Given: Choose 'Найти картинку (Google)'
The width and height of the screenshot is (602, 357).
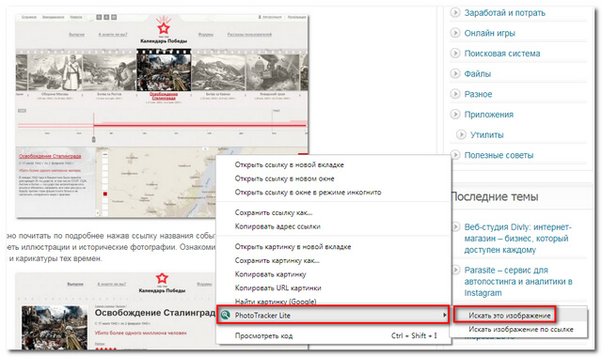Looking at the screenshot, I should [276, 302].
